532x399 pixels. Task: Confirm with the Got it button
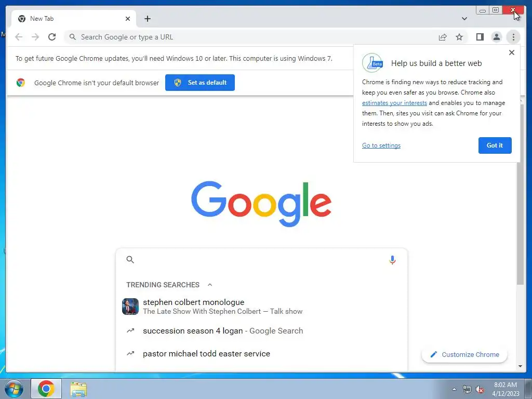click(495, 145)
